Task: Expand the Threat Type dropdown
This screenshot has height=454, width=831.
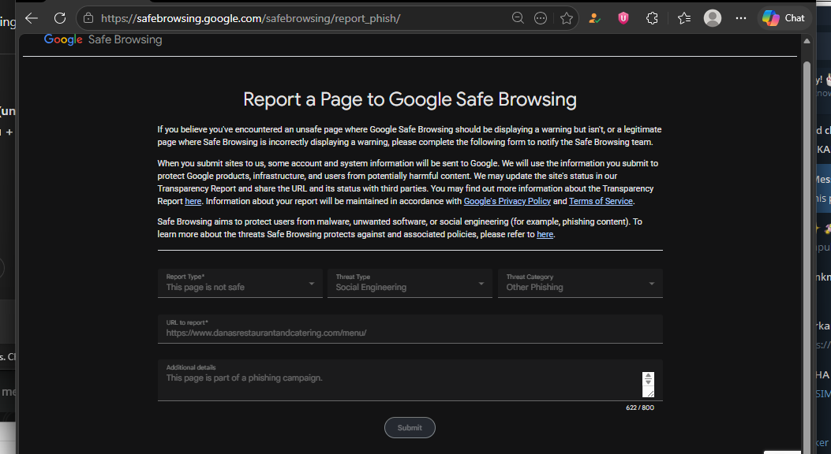Action: [410, 283]
